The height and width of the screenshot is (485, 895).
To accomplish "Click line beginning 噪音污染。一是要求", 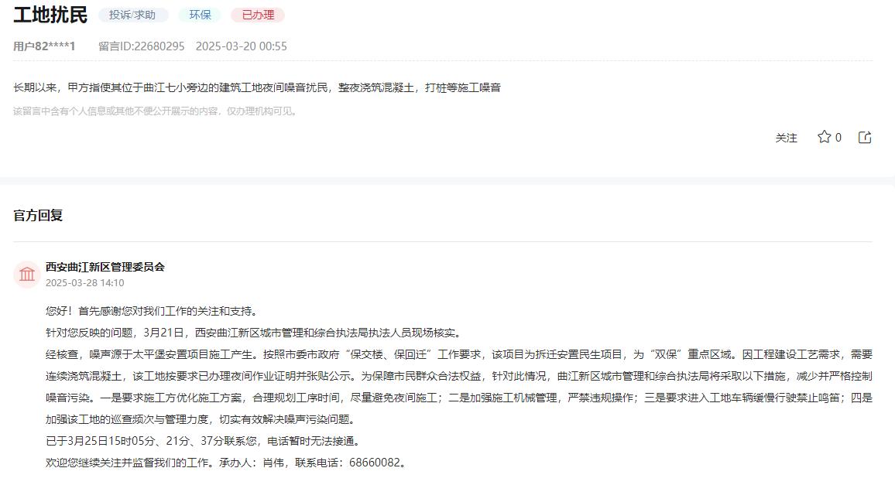I will coord(459,398).
